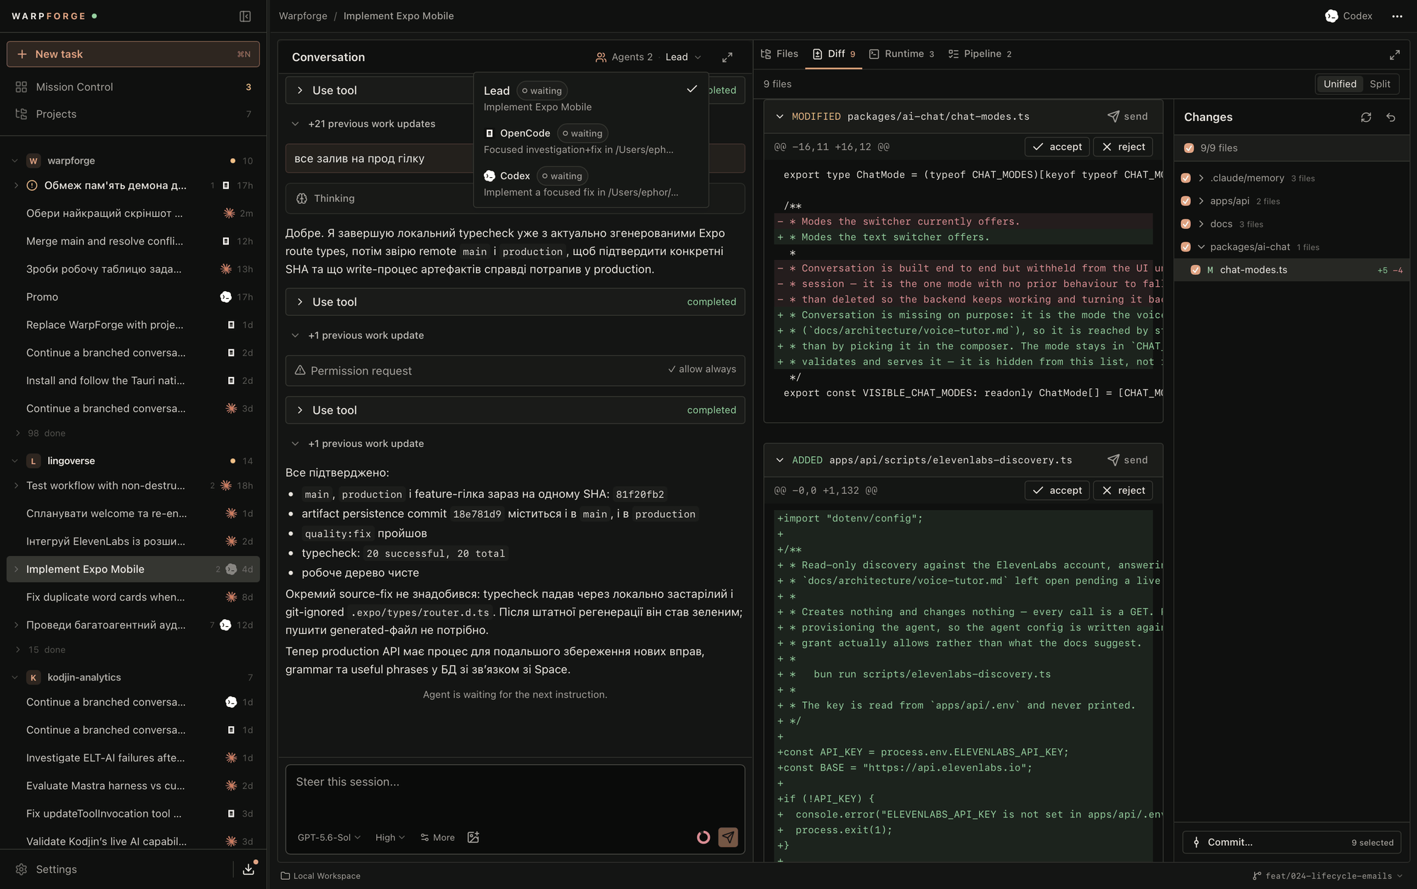Open the GPT-5.6-Sol model dropdown
Image resolution: width=1417 pixels, height=889 pixels.
[329, 837]
